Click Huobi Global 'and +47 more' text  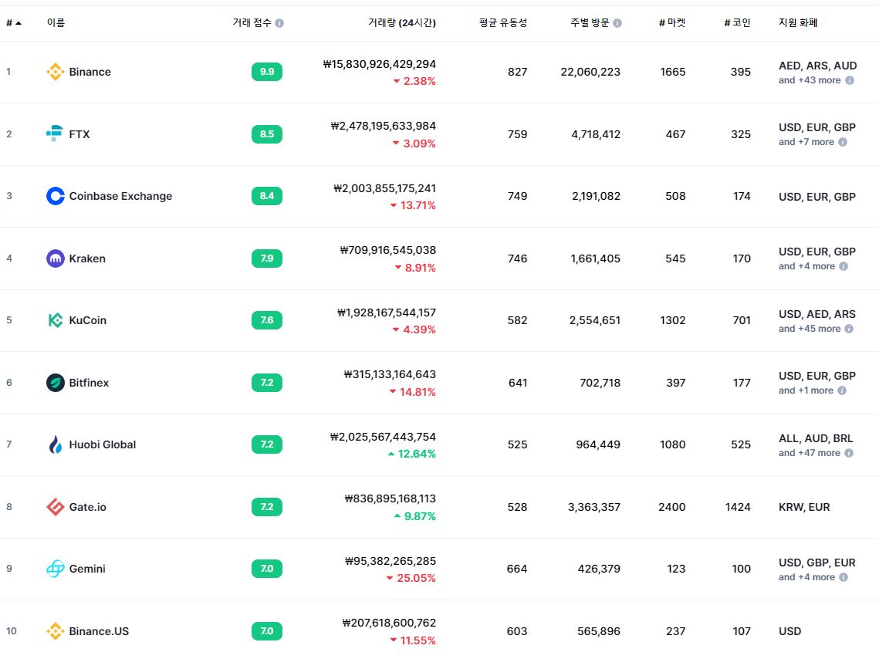point(810,453)
